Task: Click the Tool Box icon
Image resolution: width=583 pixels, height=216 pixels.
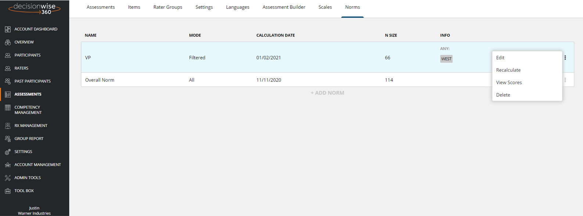Action: pyautogui.click(x=8, y=191)
